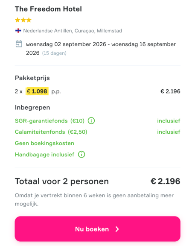Click the calendar date icon

point(19,44)
